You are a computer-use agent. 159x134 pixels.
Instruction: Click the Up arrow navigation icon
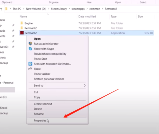1,9
